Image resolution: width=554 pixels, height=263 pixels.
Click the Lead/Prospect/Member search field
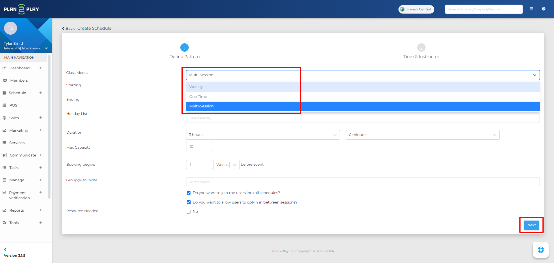484,9
